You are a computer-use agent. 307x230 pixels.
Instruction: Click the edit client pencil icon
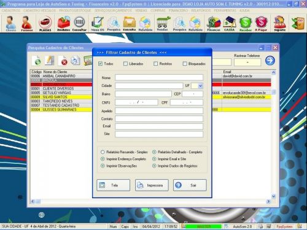coord(50,61)
